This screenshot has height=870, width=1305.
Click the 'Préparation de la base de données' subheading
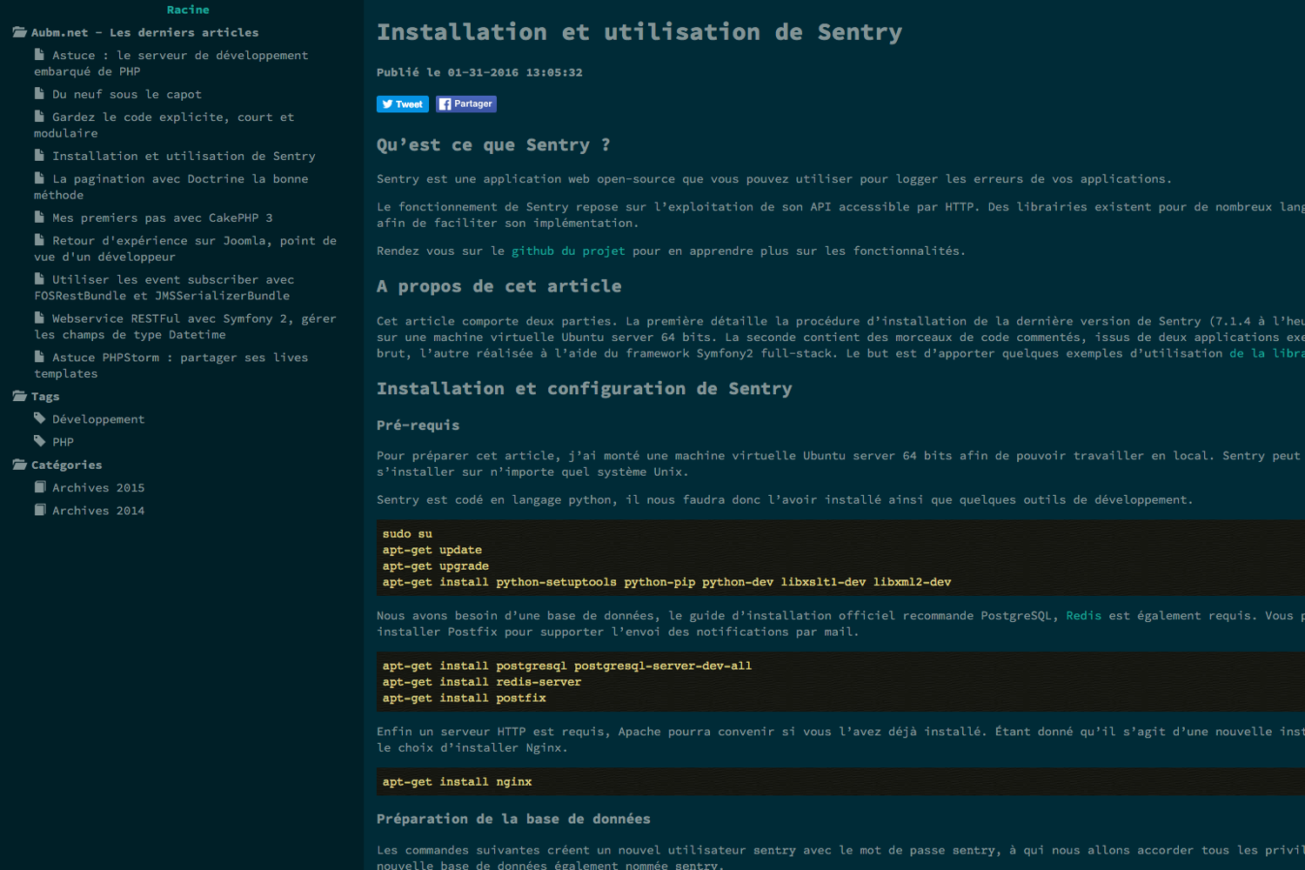[x=513, y=819]
